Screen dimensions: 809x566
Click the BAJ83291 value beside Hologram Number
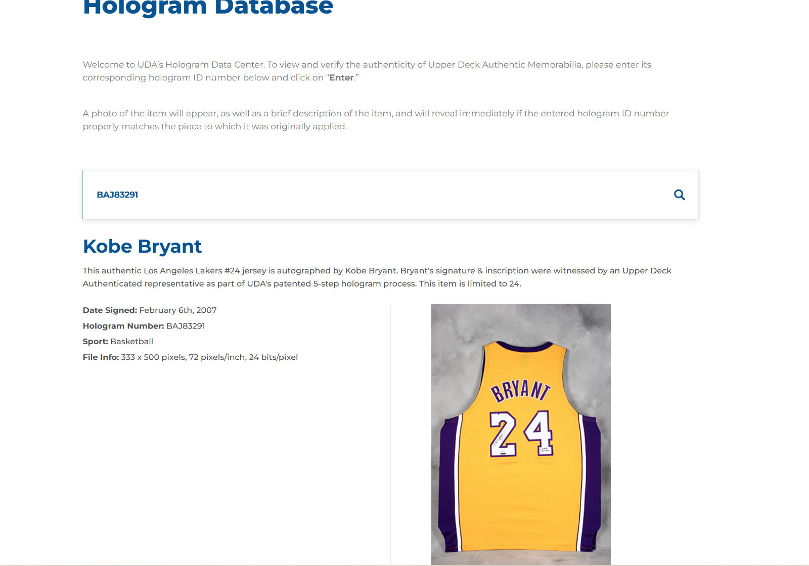pos(186,326)
